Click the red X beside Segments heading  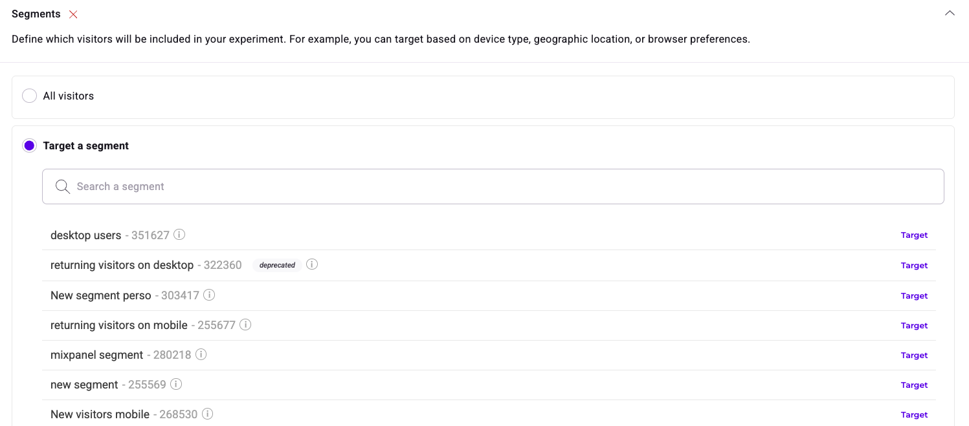[73, 14]
